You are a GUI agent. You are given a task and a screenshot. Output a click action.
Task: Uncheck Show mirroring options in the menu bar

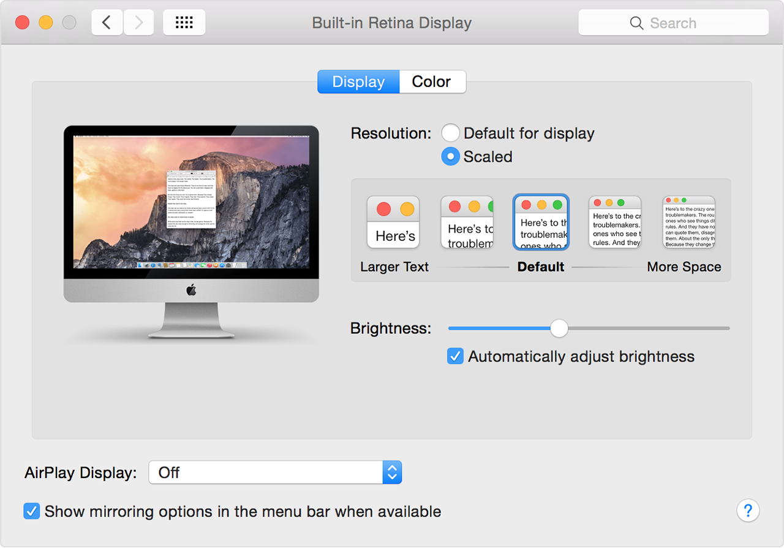pyautogui.click(x=31, y=511)
